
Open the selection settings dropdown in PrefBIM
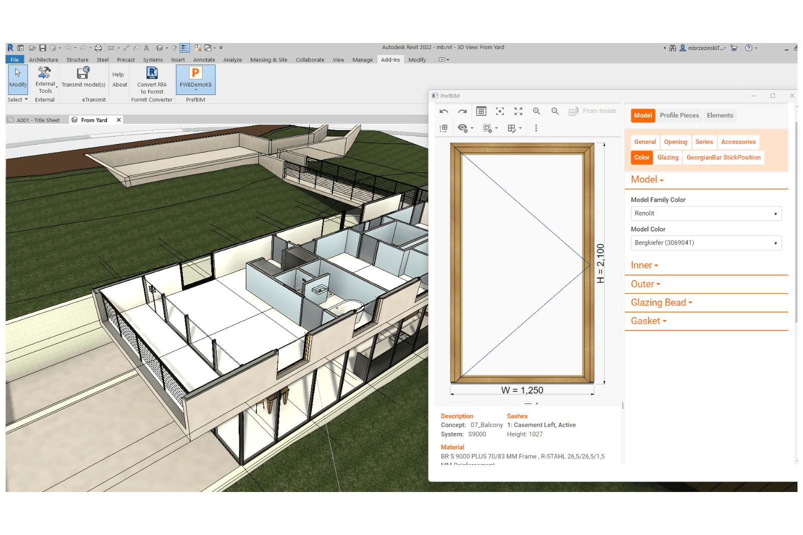tap(490, 128)
